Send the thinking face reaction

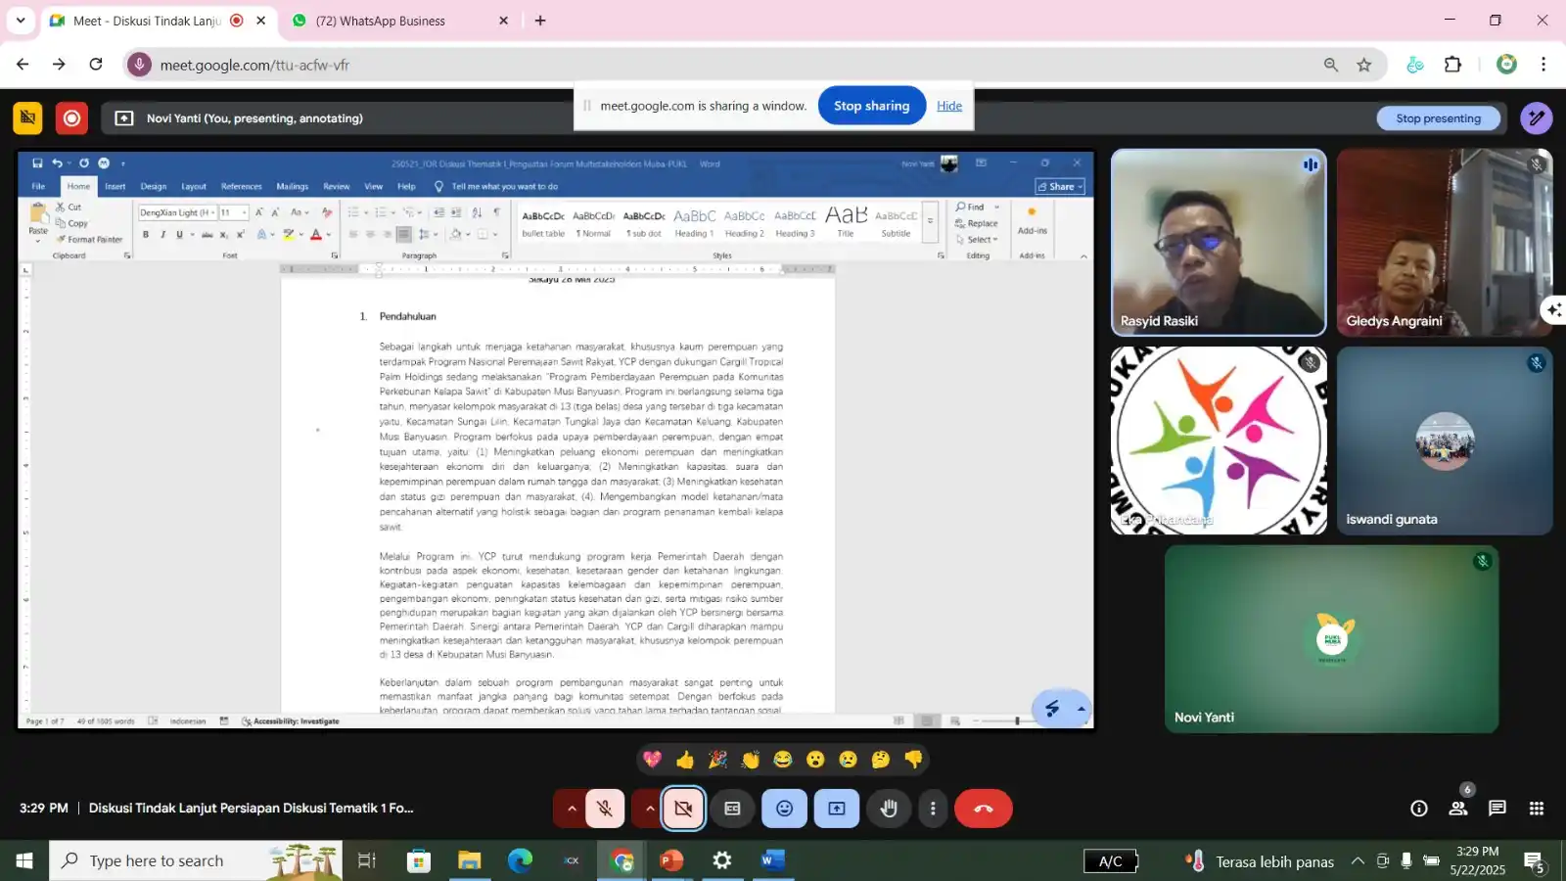pos(881,759)
